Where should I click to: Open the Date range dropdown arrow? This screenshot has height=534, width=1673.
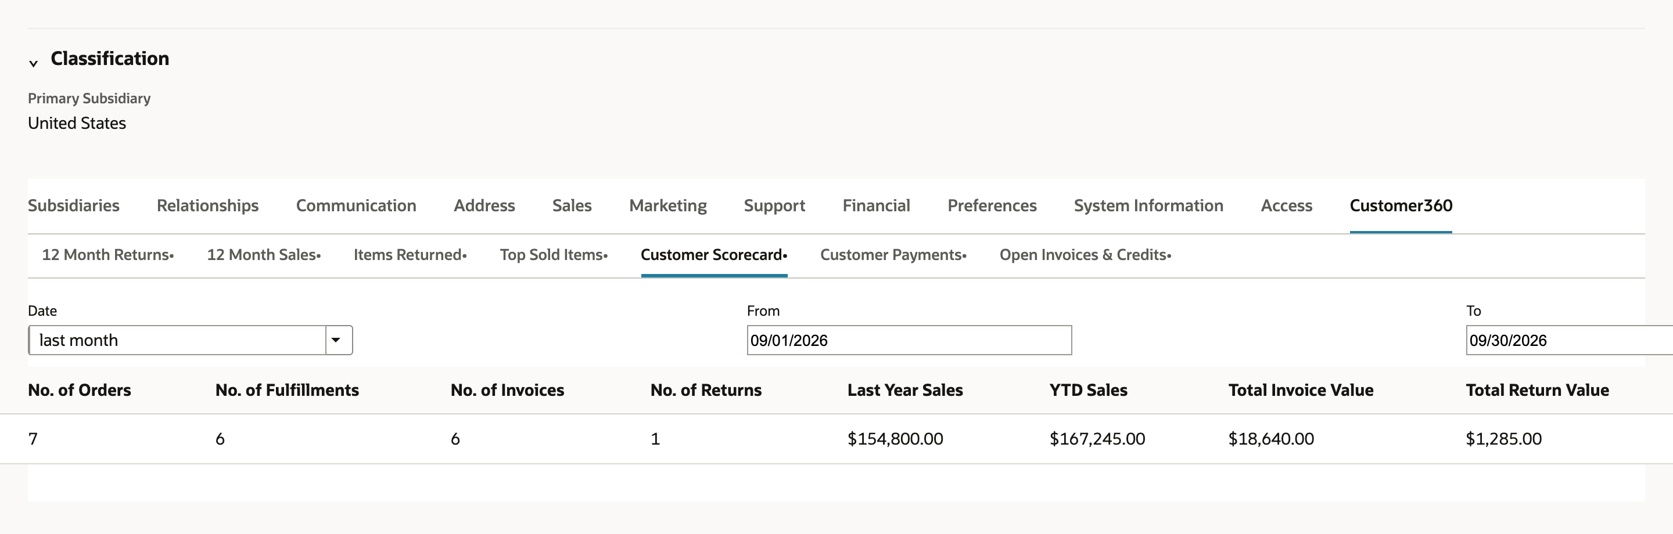[x=336, y=340]
